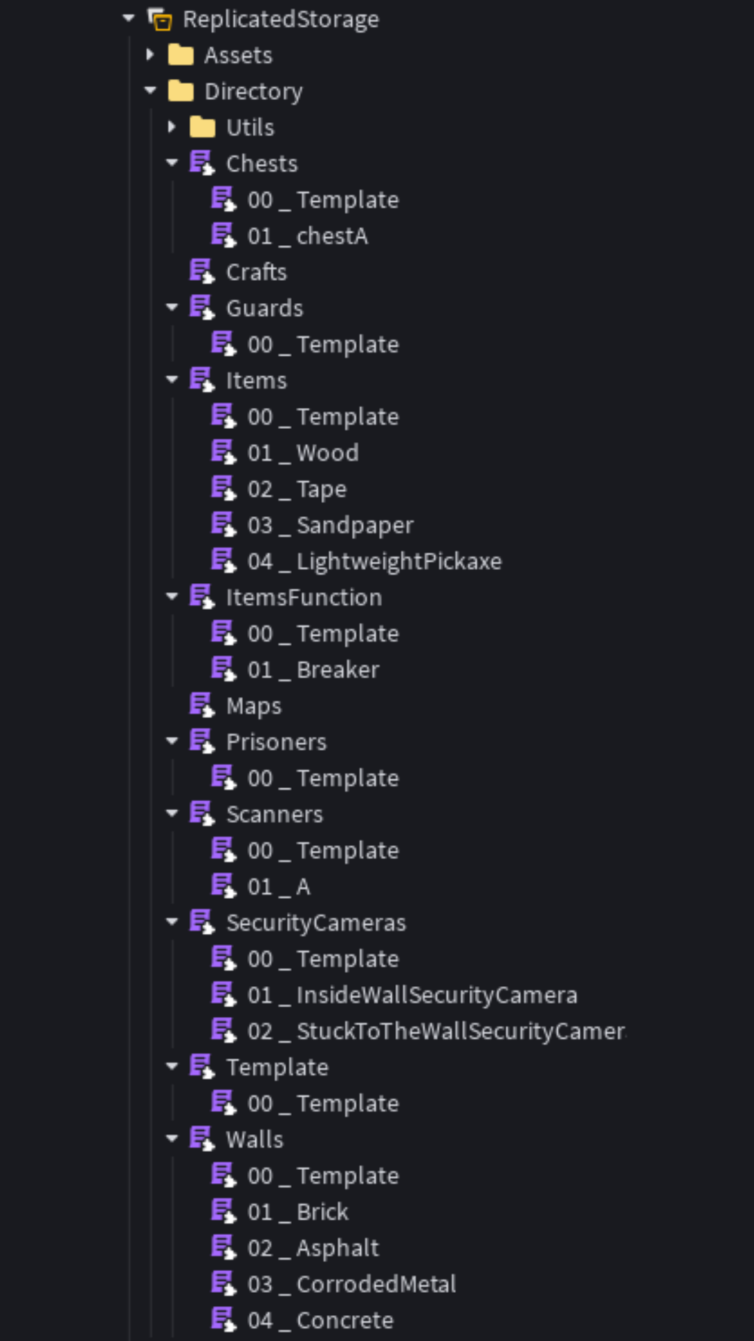Expand the Assets folder
This screenshot has width=754, height=1341.
[x=150, y=55]
